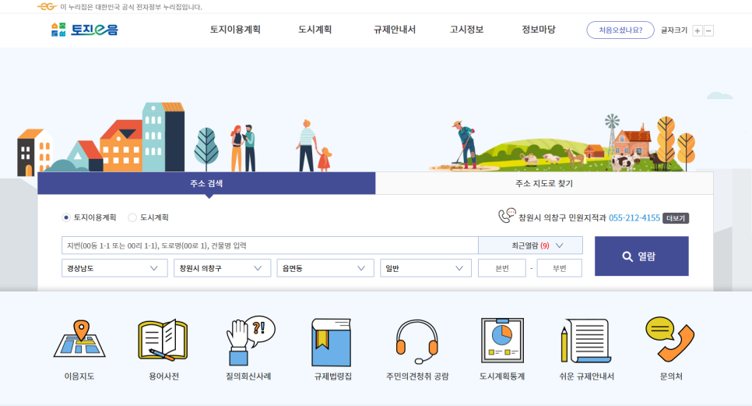The width and height of the screenshot is (752, 406).
Task: Click the 도시계획통계 text label
Action: (x=502, y=376)
